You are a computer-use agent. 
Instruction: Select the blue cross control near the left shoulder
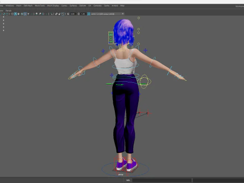[103, 51]
